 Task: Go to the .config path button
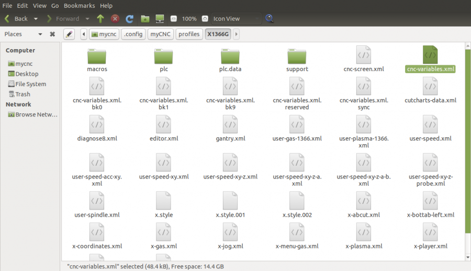tap(133, 34)
